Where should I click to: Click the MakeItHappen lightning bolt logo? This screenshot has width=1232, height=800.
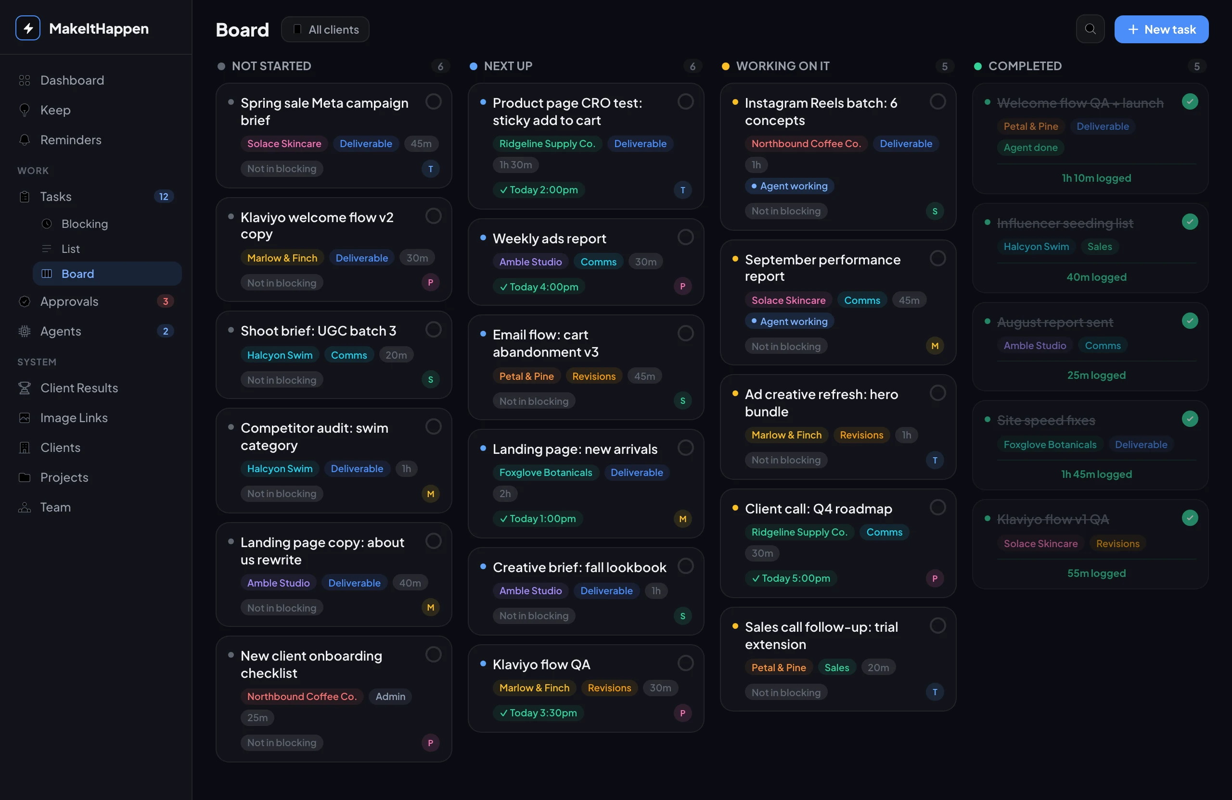pyautogui.click(x=28, y=28)
